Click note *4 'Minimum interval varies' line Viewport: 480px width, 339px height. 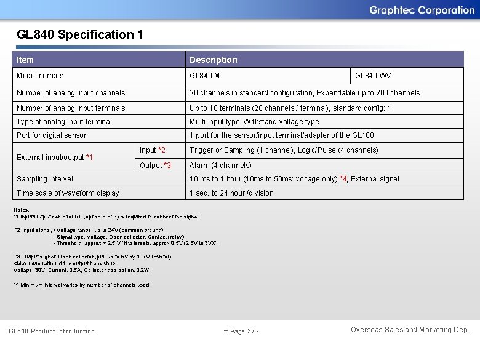82,285
